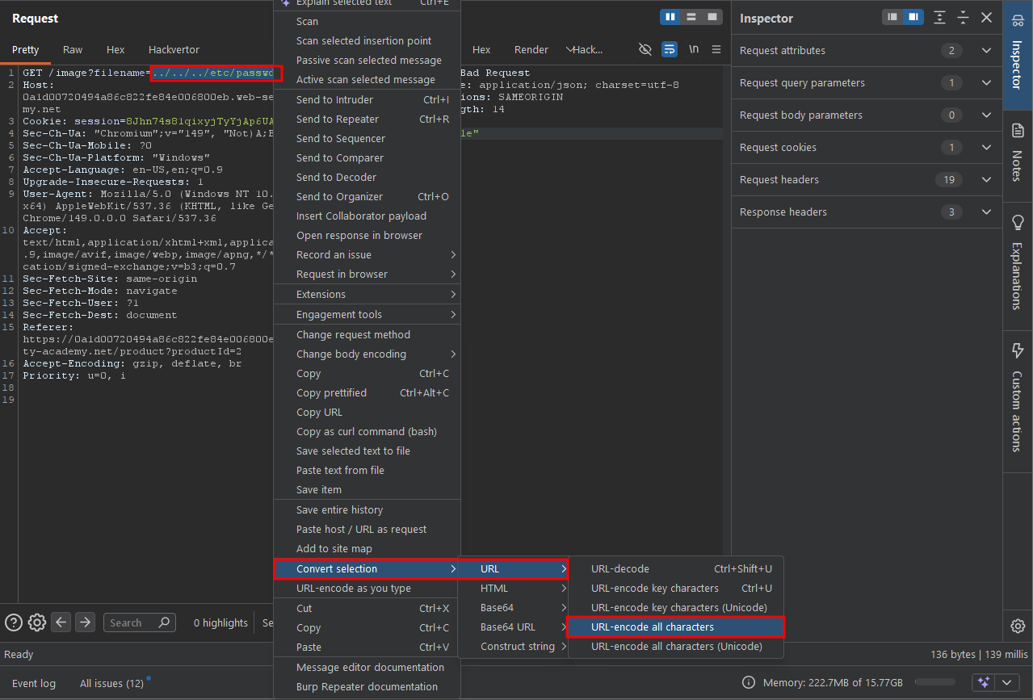1033x700 pixels.
Task: Switch to top-bottom request/response layout
Action: point(691,17)
